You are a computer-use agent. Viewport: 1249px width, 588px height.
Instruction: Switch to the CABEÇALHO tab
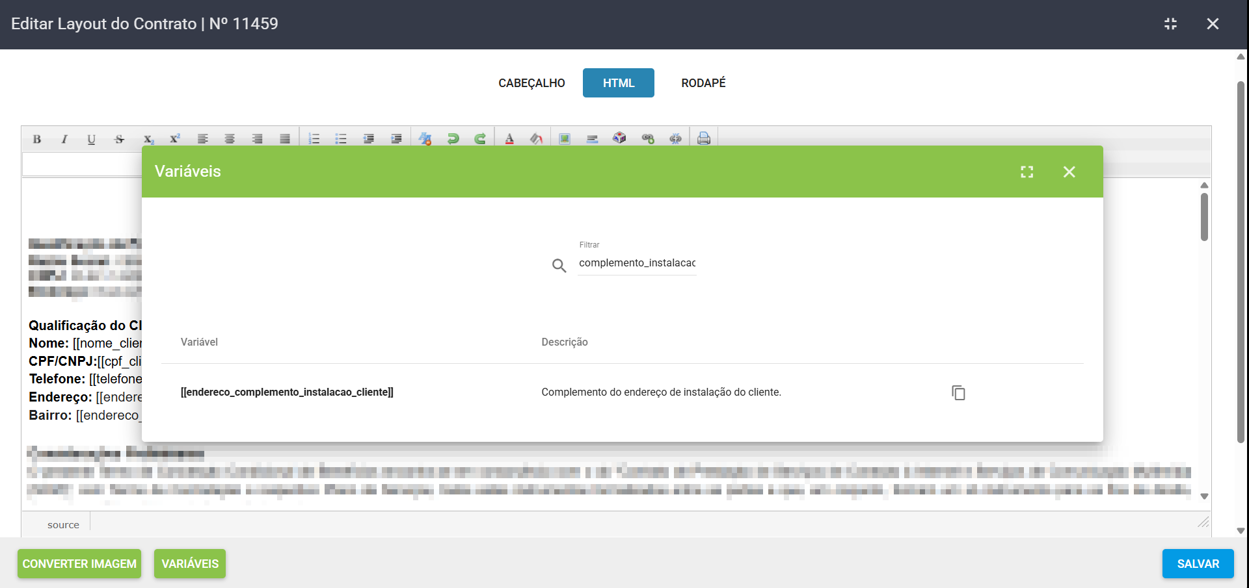point(531,83)
